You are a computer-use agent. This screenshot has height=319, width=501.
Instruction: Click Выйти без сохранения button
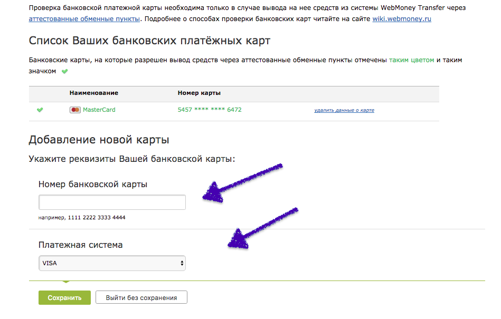click(x=141, y=297)
